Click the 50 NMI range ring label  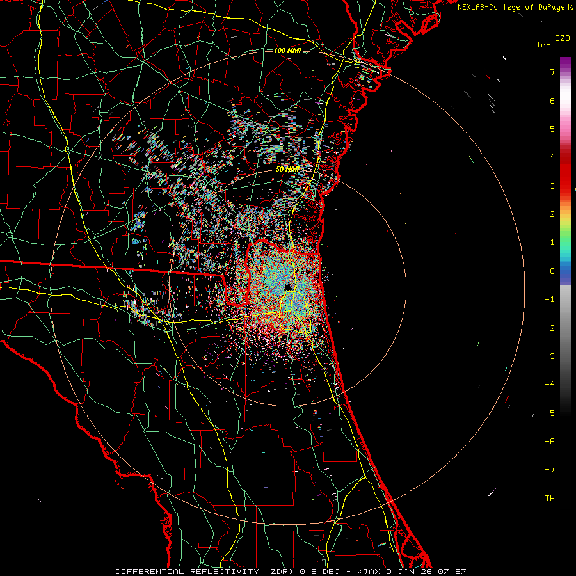click(287, 170)
